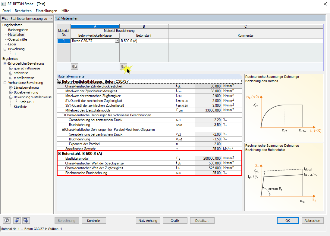Select Stahlliste in the navigator tree
Screen dimensions: 330x236
tap(20, 107)
